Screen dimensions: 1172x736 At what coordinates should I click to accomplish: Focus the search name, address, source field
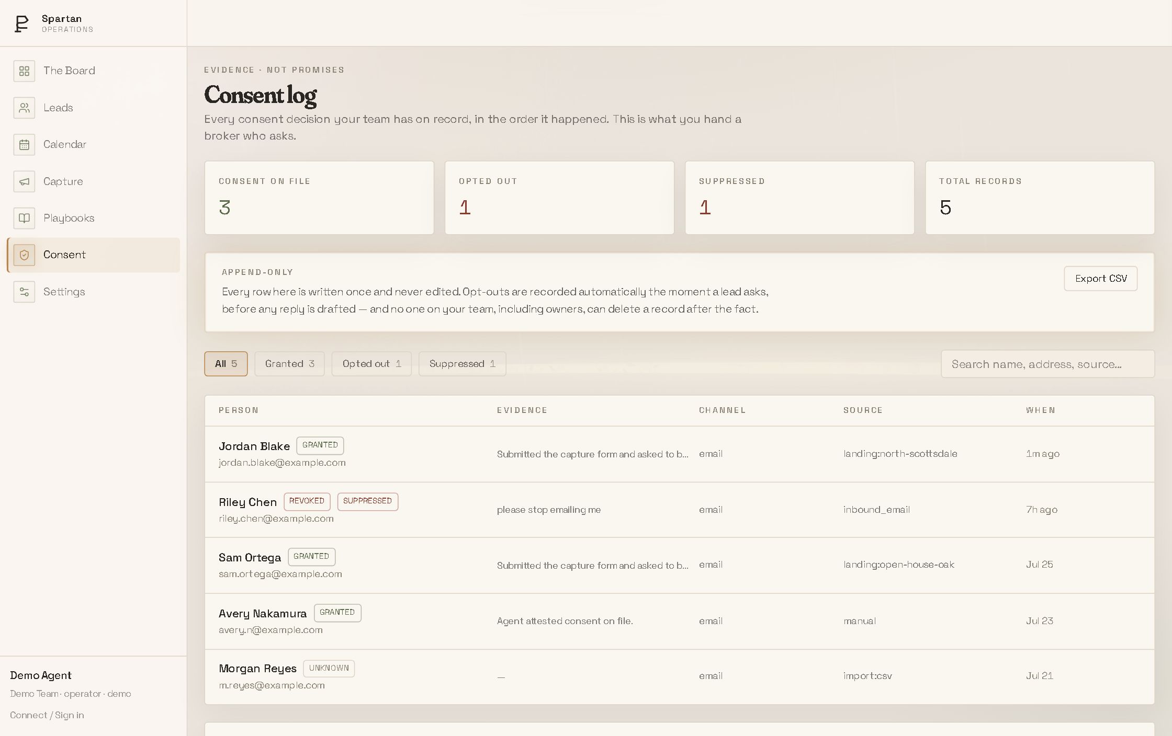pyautogui.click(x=1047, y=364)
